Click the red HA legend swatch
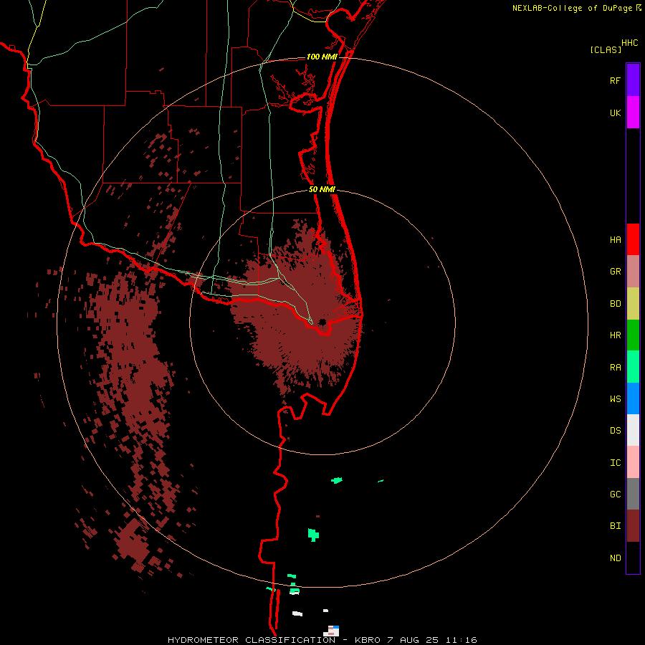 pyautogui.click(x=633, y=239)
